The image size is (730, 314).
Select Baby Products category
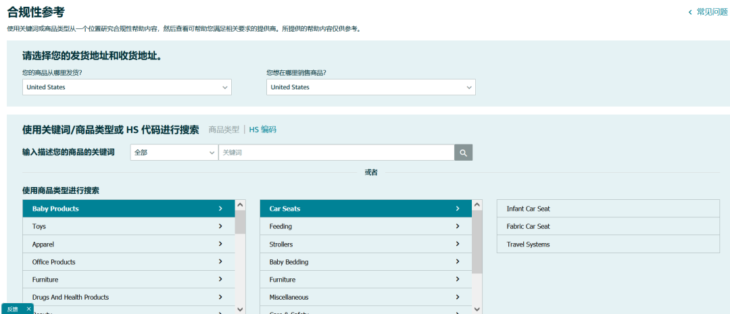pos(128,209)
